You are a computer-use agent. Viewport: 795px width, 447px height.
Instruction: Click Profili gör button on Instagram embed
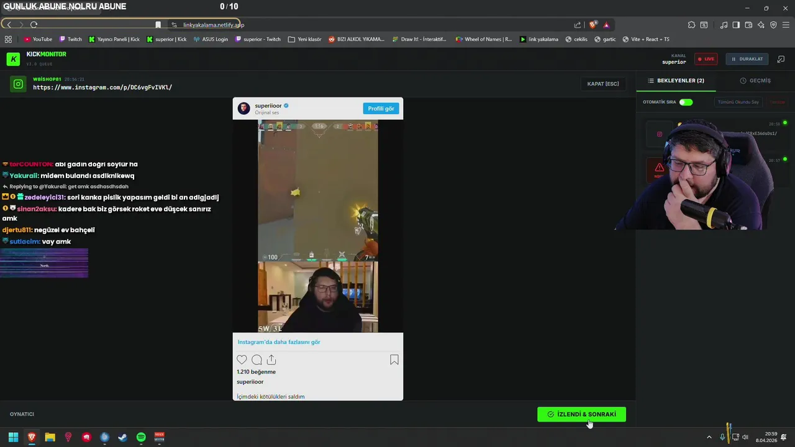pos(381,109)
